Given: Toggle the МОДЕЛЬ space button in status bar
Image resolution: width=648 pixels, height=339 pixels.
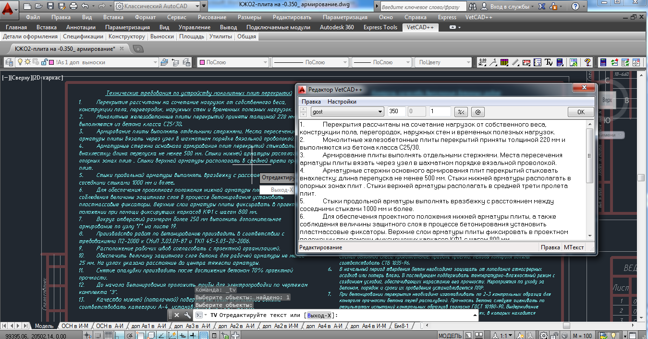Looking at the screenshot, I should 450,335.
